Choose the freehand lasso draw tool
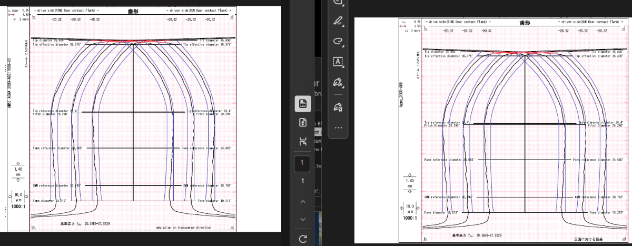The width and height of the screenshot is (632, 246). (338, 41)
